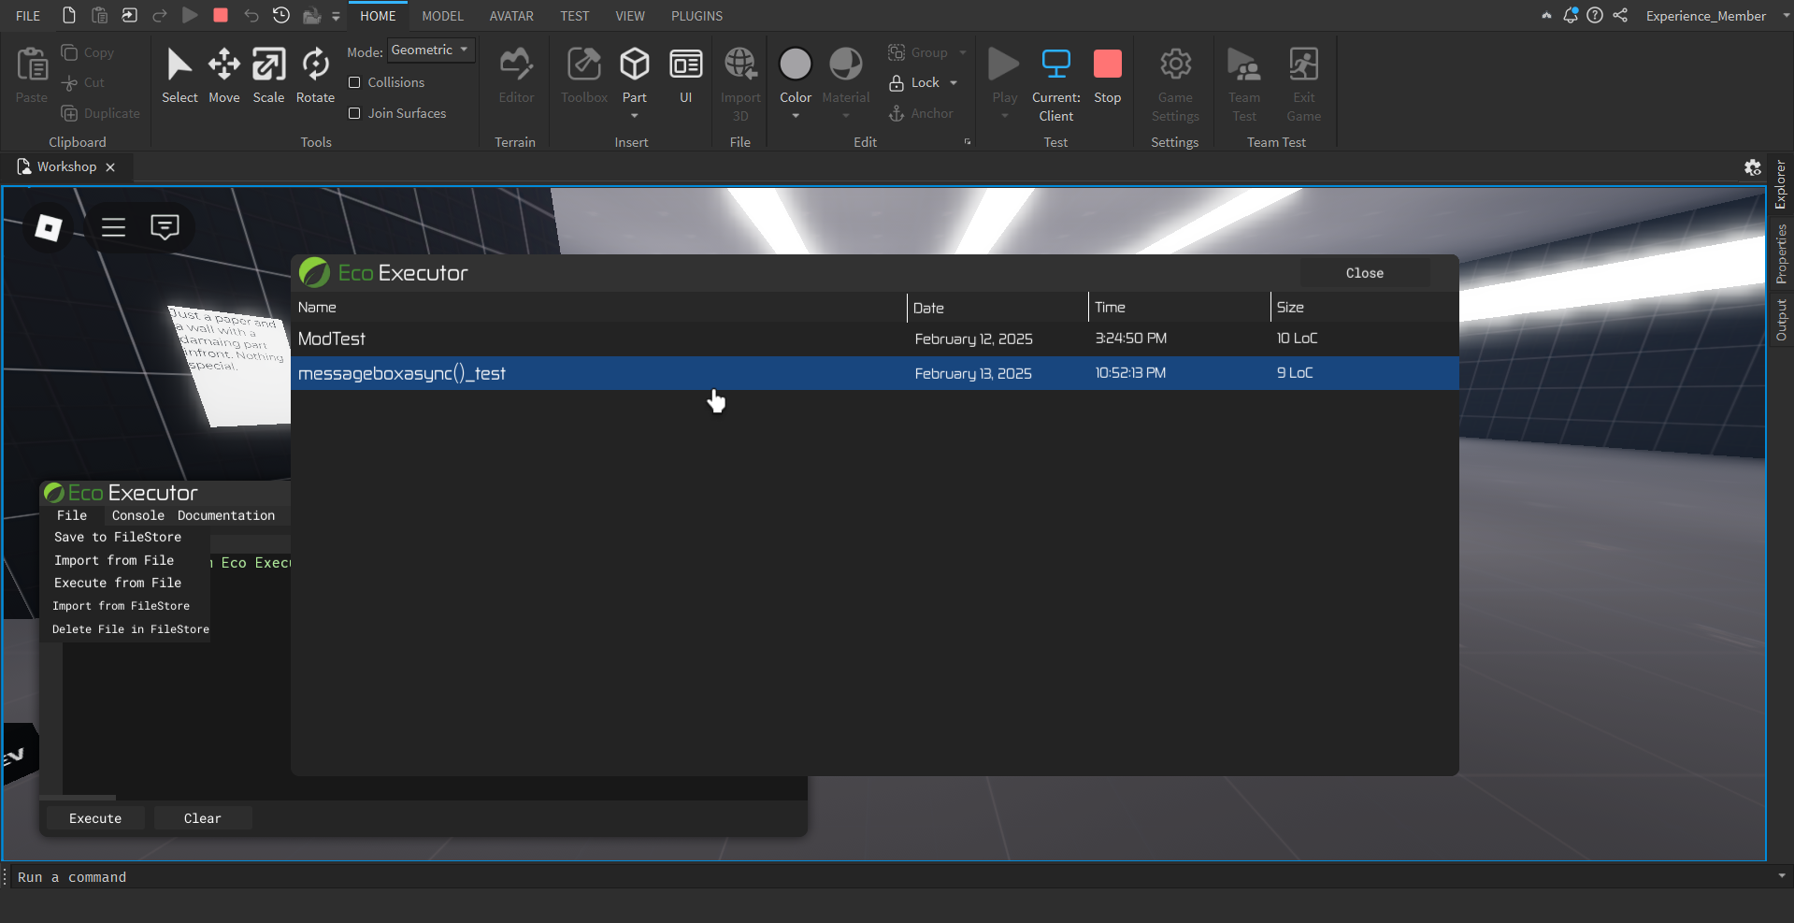
Task: Expand the Color dropdown arrow
Action: 796,116
